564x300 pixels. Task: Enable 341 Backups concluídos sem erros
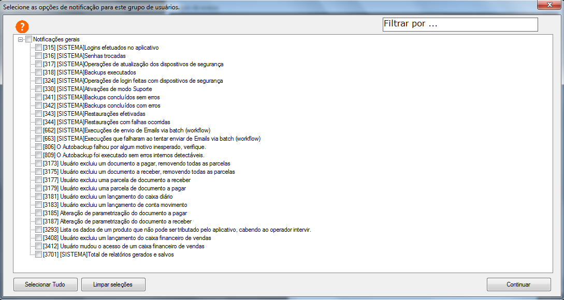(x=38, y=97)
